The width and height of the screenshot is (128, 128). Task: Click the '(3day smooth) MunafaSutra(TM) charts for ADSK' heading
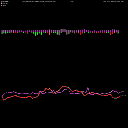(39, 2)
